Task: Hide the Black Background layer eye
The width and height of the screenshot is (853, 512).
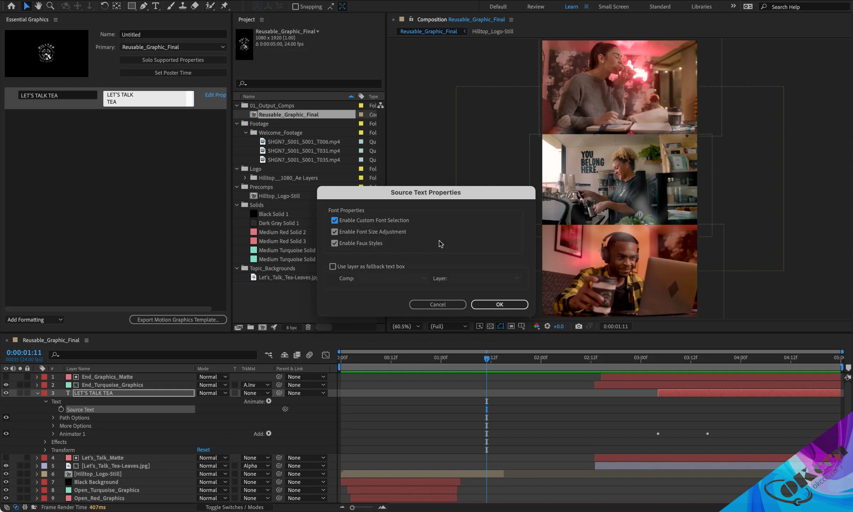Action: click(6, 482)
